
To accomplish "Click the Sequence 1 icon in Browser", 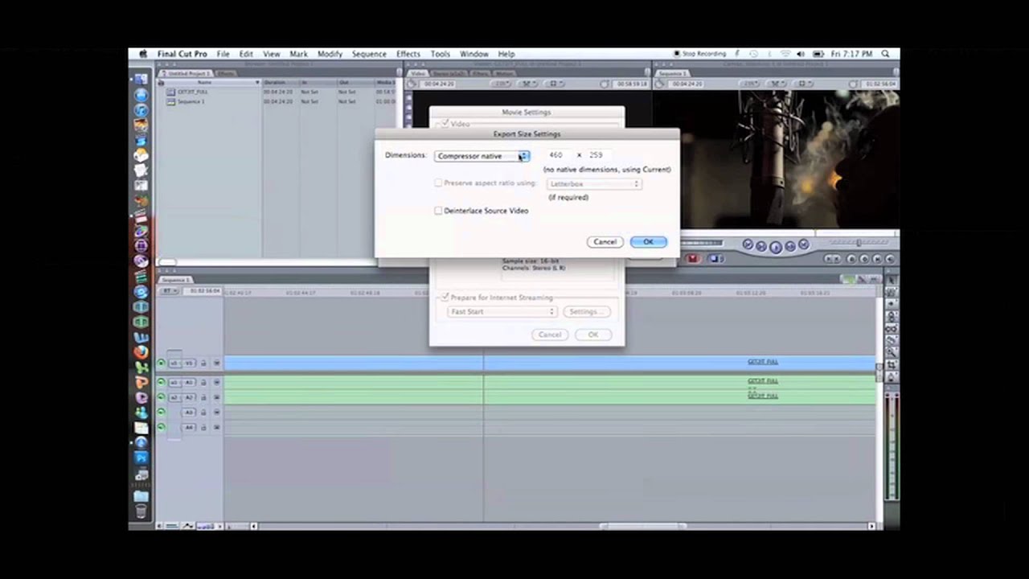I will point(170,101).
